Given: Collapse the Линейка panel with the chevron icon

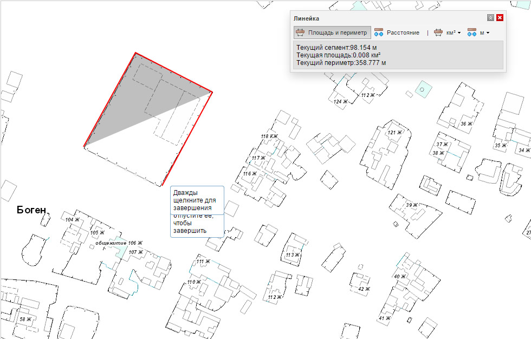Looking at the screenshot, I should [x=490, y=18].
